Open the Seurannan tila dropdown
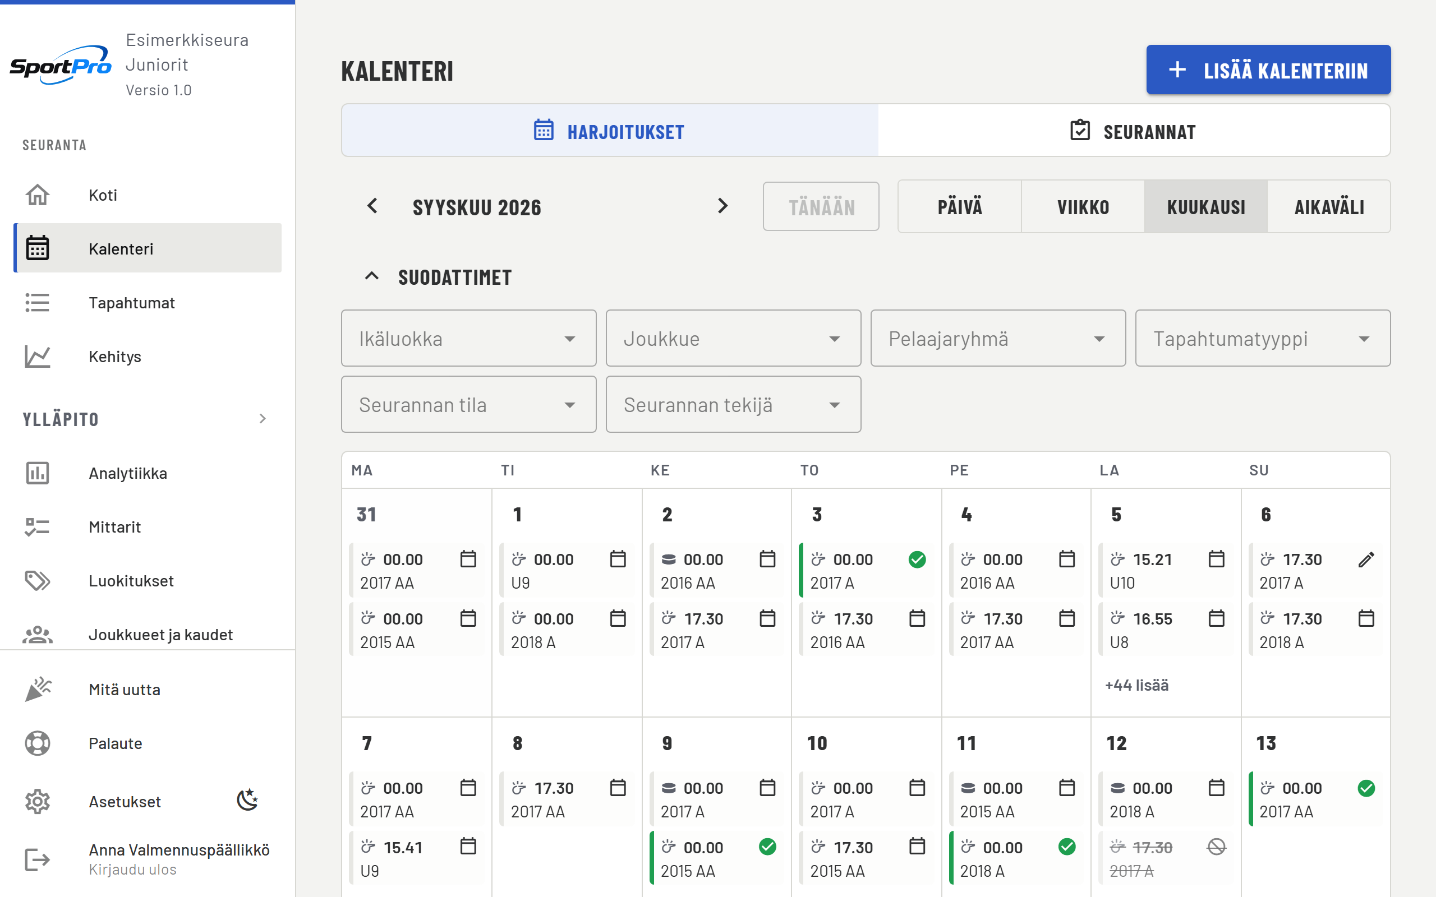 tap(469, 405)
